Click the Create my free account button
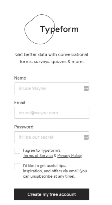 pyautogui.click(x=52, y=194)
